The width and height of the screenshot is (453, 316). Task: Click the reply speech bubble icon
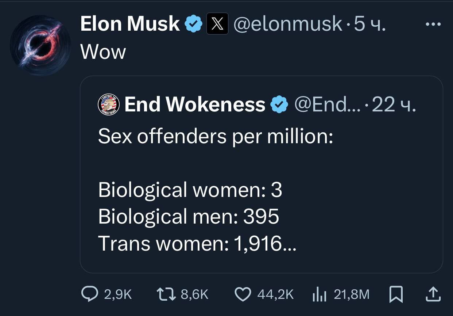click(89, 294)
